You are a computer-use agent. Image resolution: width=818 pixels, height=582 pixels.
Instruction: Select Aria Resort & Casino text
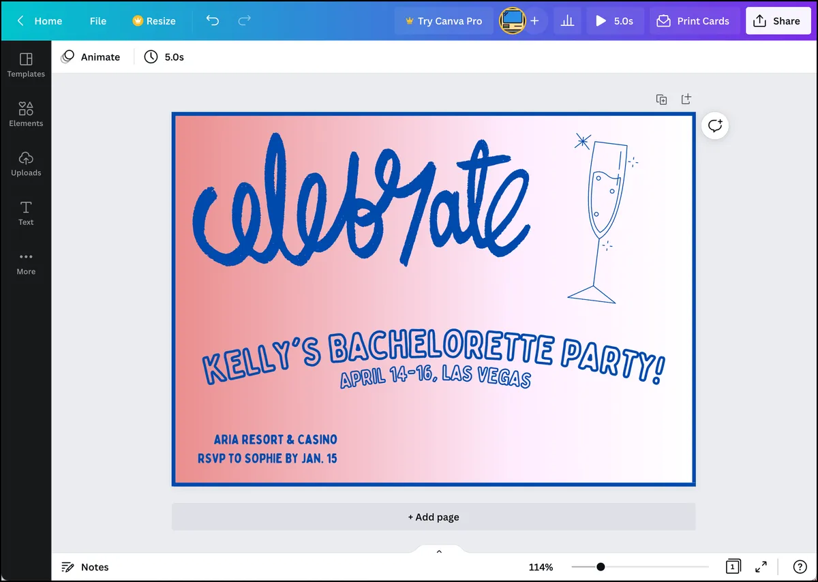(275, 440)
